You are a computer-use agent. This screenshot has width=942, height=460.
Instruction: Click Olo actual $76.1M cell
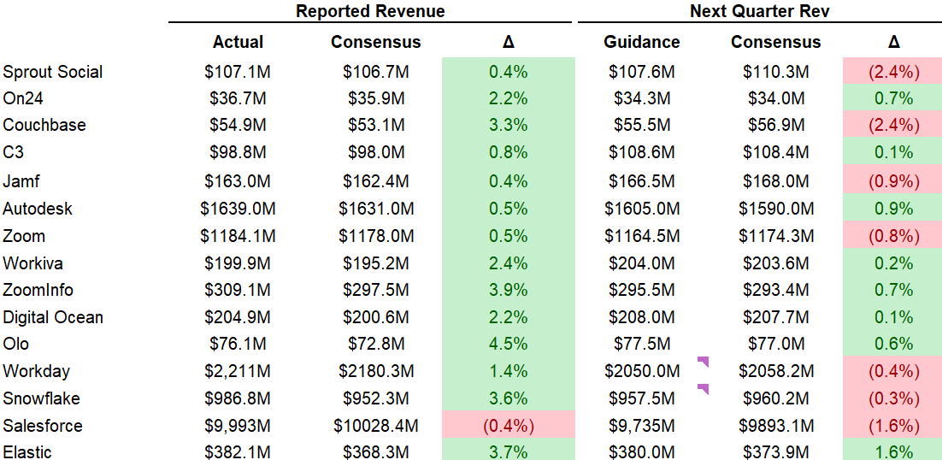[238, 344]
